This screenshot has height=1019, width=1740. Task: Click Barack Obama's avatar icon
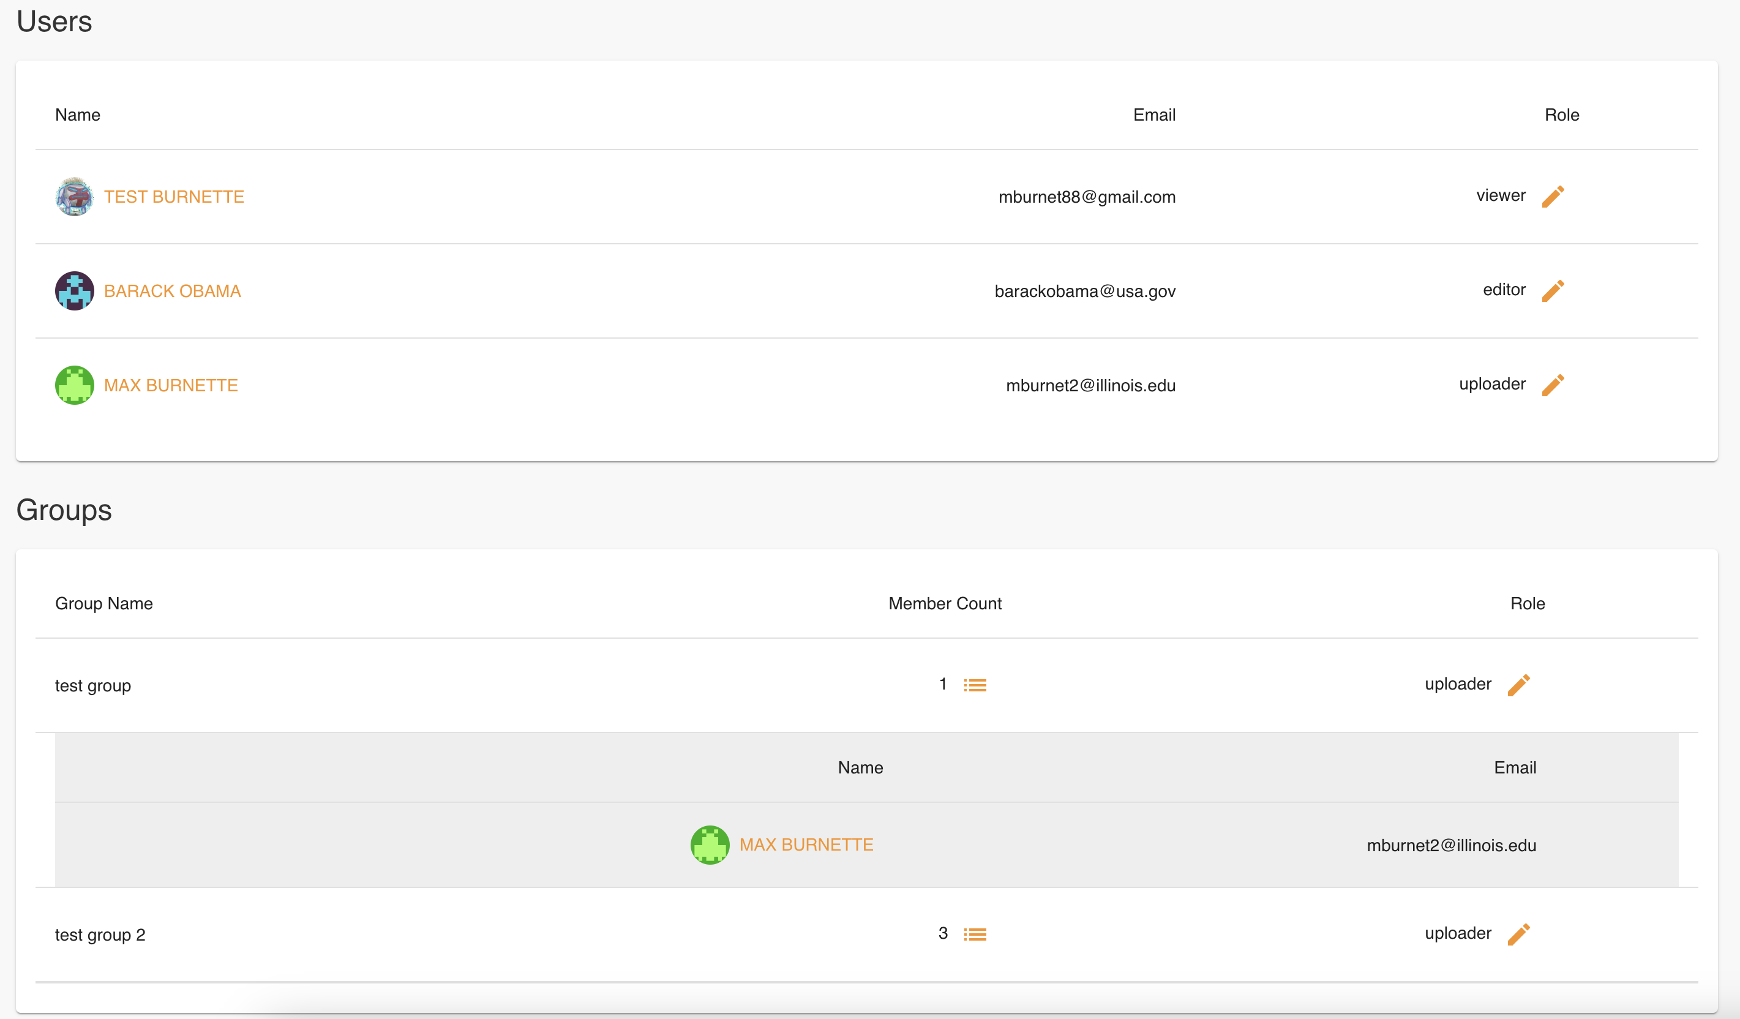tap(74, 291)
